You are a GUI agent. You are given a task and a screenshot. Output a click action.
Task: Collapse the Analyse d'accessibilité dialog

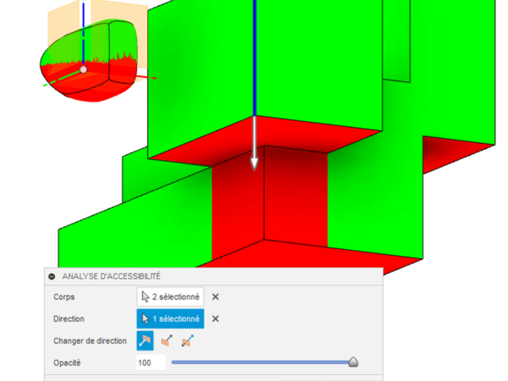pyautogui.click(x=52, y=277)
